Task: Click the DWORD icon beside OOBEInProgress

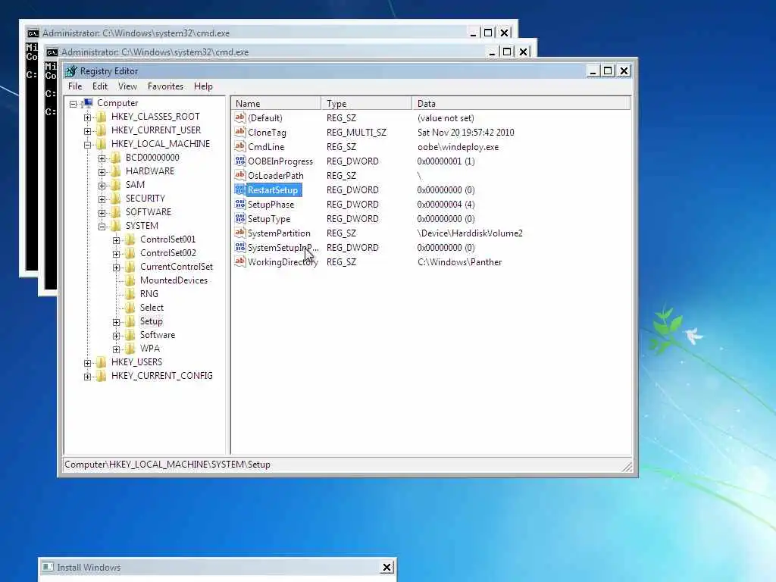Action: coord(240,161)
